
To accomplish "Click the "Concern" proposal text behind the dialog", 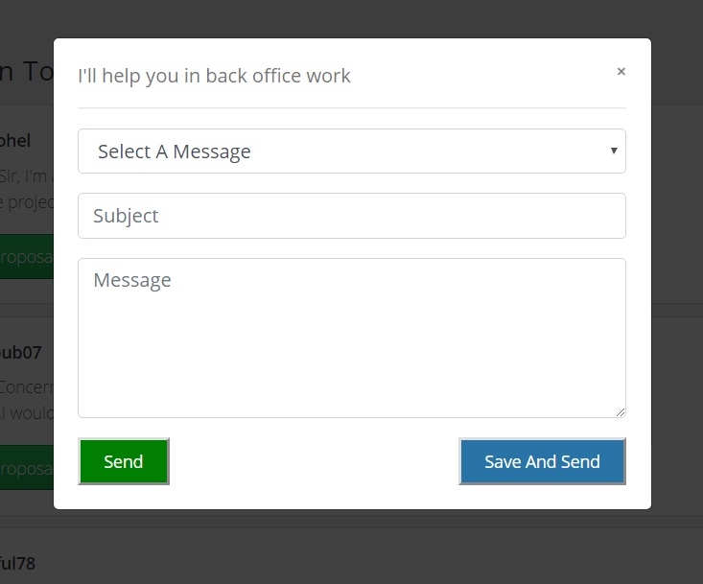I will point(26,387).
